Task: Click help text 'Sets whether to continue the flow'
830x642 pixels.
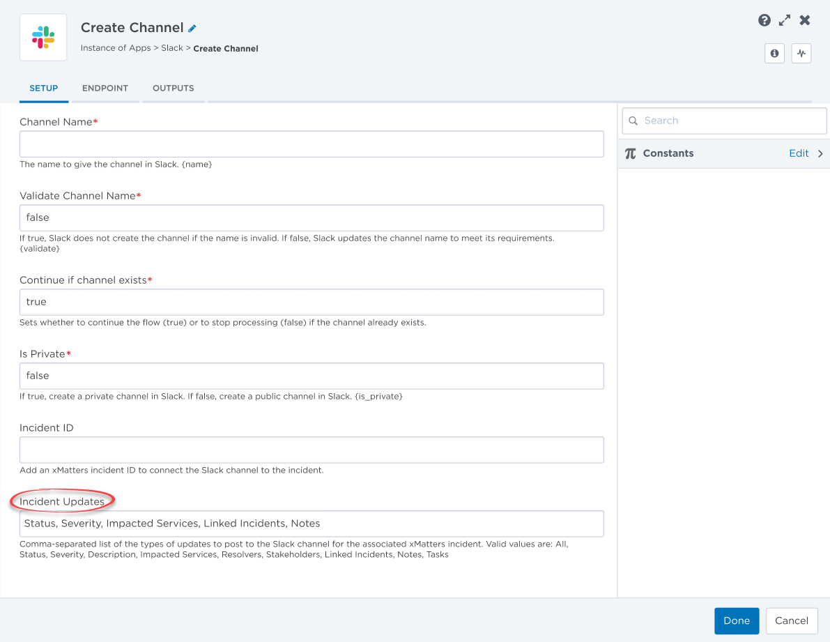Action: pyautogui.click(x=223, y=322)
